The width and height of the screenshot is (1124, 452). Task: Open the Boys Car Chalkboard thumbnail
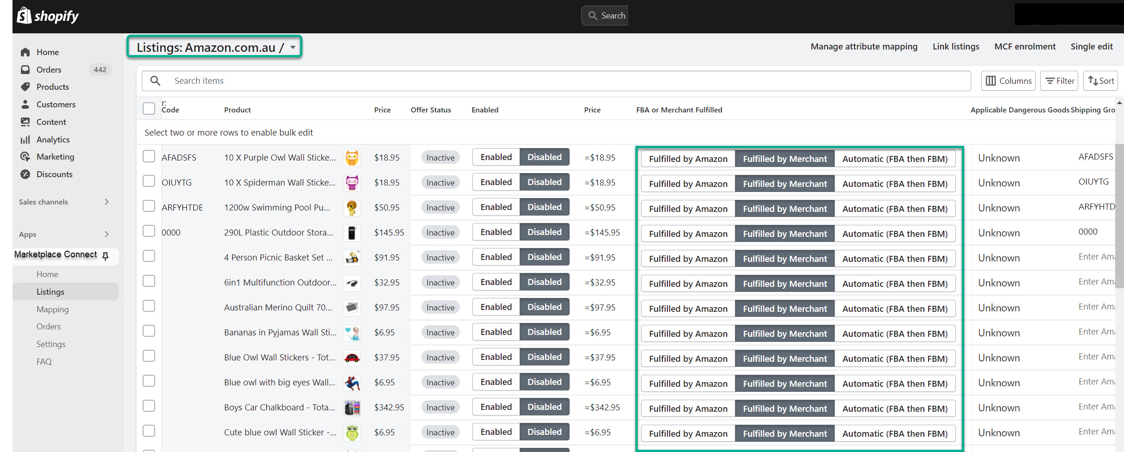click(352, 408)
